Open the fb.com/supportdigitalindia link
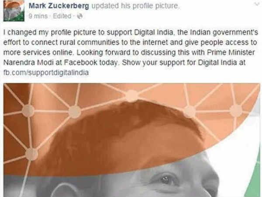This screenshot has width=262, height=197. pyautogui.click(x=46, y=73)
